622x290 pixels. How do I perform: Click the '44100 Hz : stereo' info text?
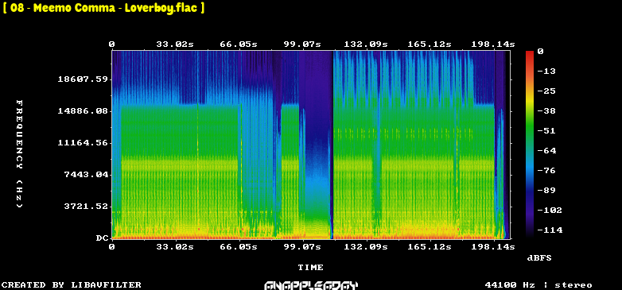click(538, 285)
